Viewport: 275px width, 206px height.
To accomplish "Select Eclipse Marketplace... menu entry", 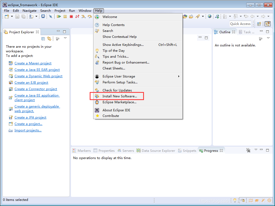I will (138, 102).
